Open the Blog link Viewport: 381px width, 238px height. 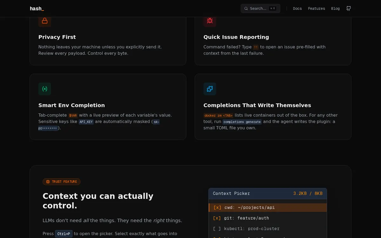pyautogui.click(x=335, y=9)
